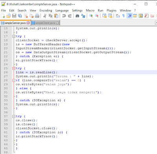Open the Function List panel icon

[146, 16]
